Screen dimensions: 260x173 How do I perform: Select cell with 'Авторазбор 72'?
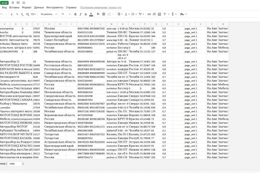coord(10,61)
